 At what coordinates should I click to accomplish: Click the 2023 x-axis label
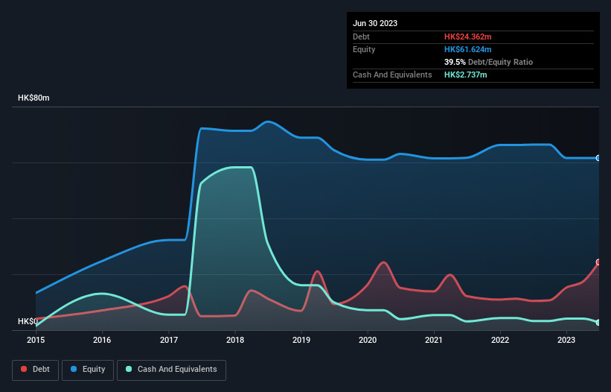(x=566, y=340)
